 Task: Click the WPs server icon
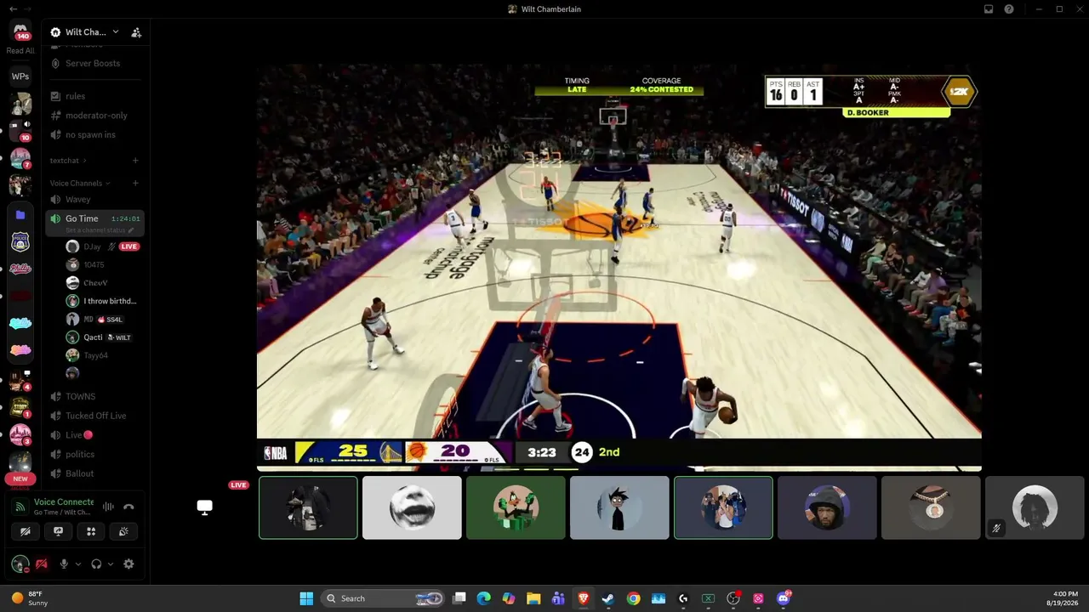pyautogui.click(x=20, y=76)
